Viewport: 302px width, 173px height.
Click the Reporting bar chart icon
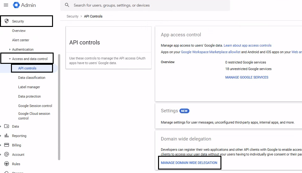tap(7, 135)
